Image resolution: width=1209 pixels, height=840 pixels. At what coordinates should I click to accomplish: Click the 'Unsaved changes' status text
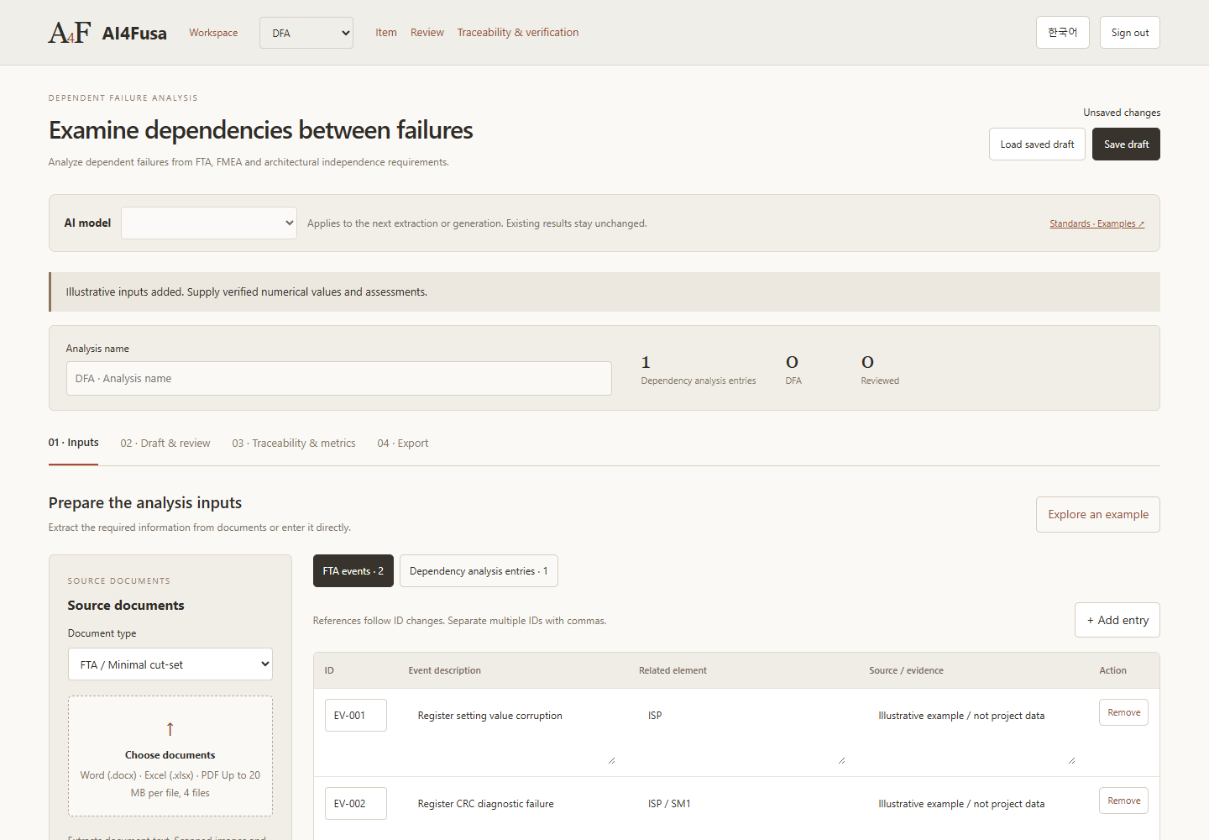coord(1122,113)
